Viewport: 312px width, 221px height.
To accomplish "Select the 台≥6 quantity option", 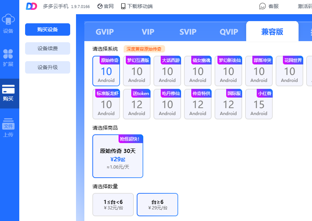I will (157, 205).
